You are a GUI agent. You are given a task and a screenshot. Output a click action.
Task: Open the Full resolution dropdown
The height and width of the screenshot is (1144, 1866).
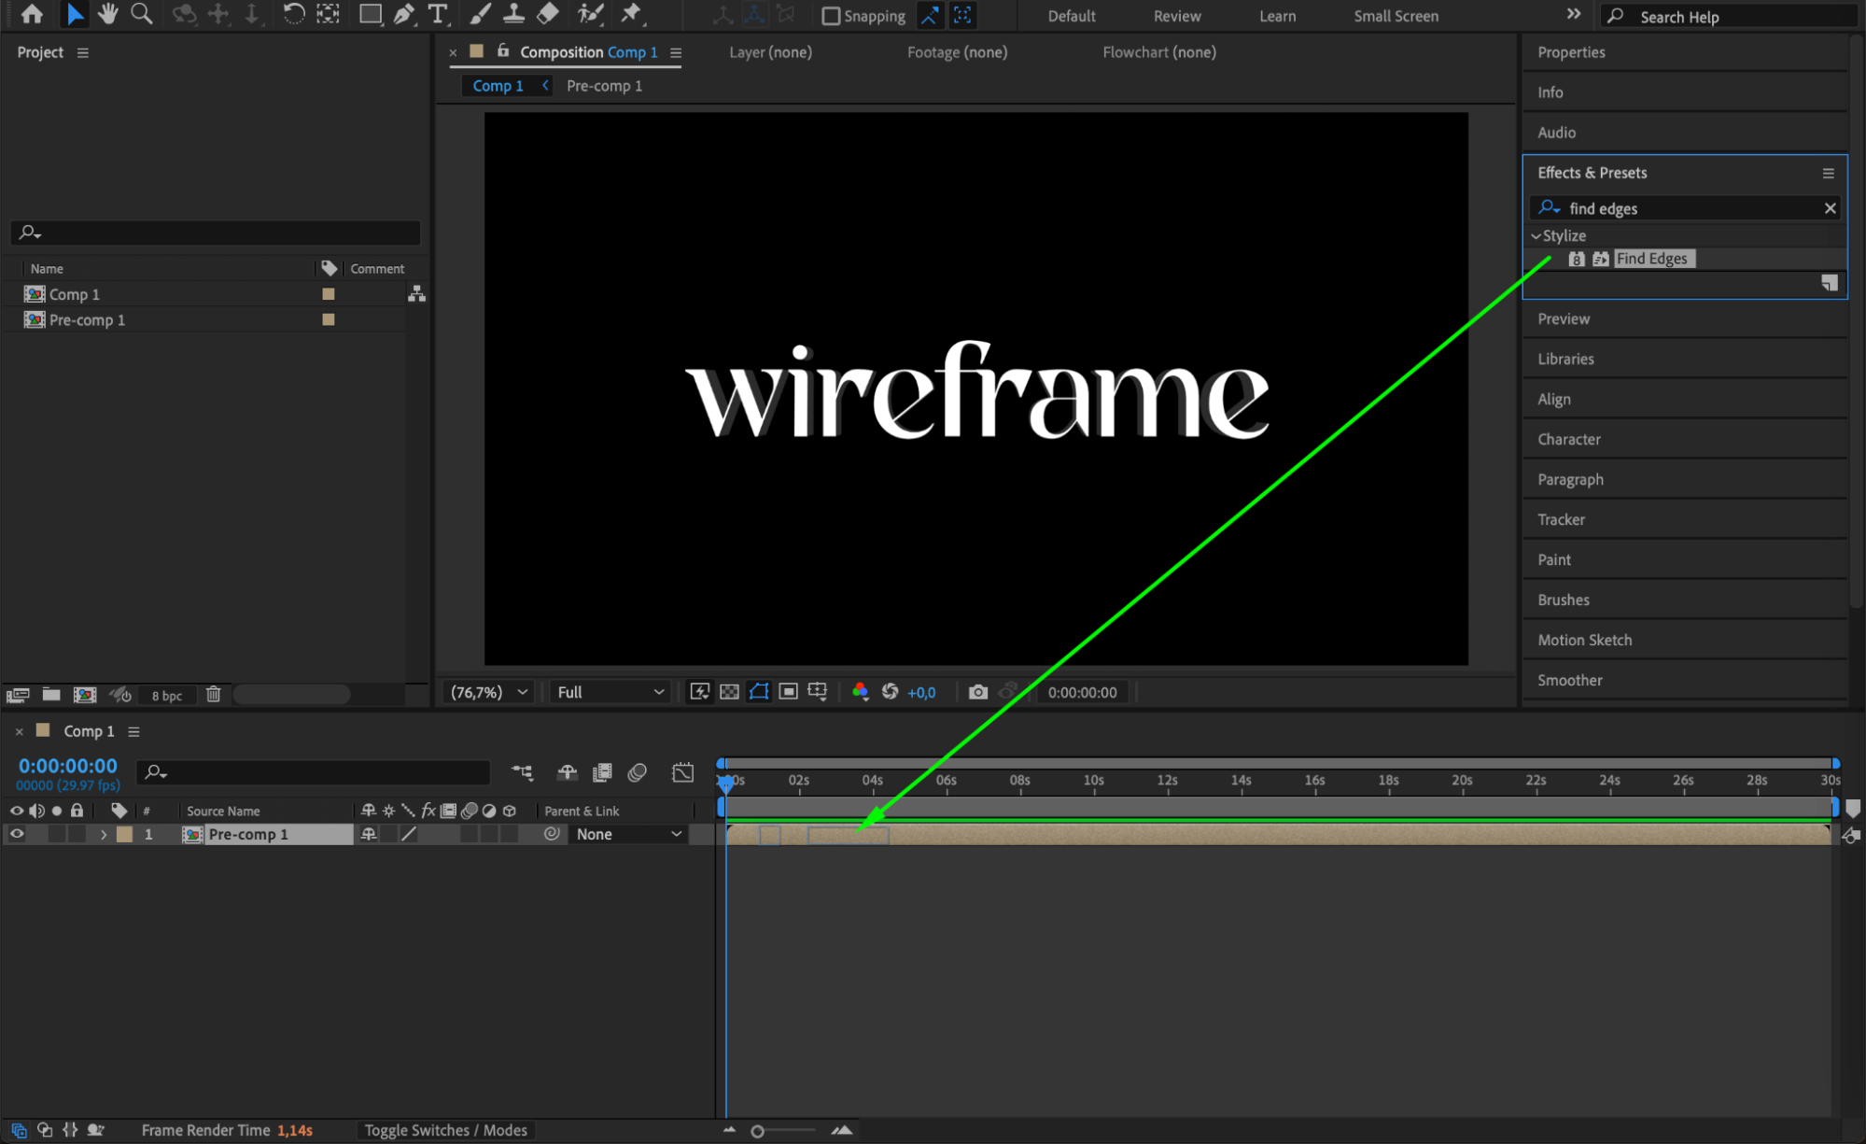point(610,692)
